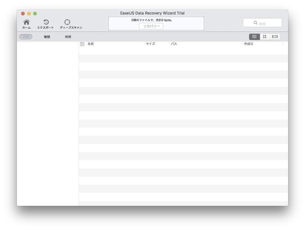
Task: Minimize window with yellow button
Action: (29, 14)
